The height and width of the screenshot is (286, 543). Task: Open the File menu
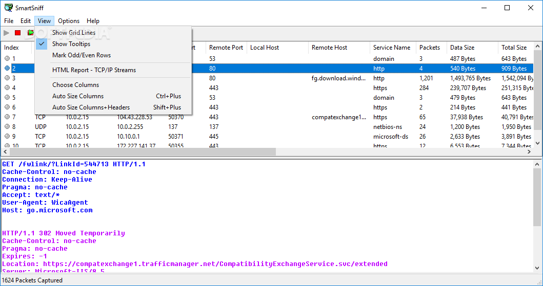pos(9,21)
